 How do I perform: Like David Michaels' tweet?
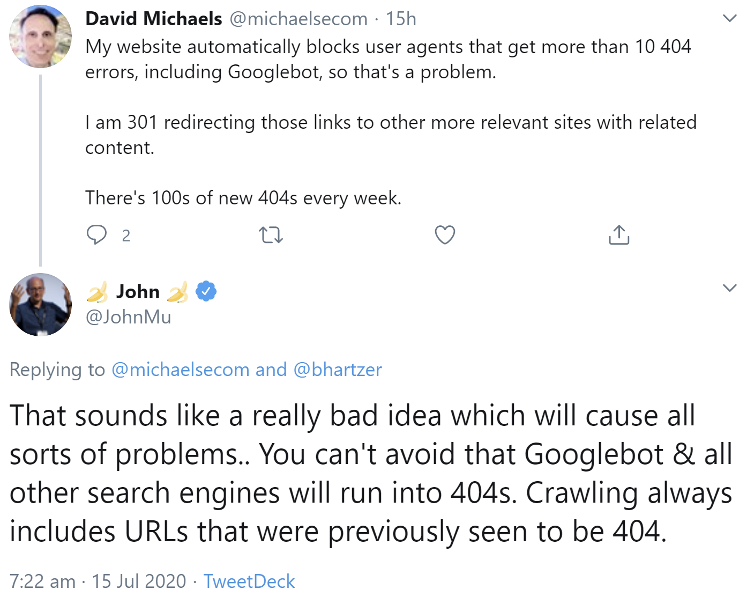coord(444,234)
